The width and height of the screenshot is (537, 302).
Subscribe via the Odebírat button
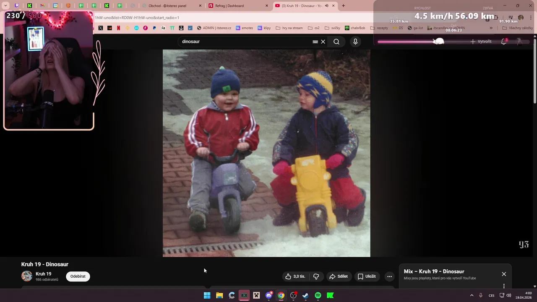(x=78, y=276)
